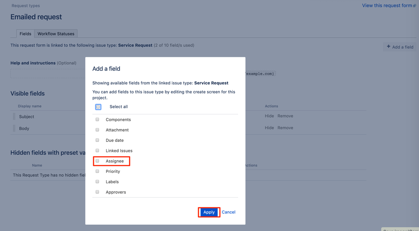Check the Linked Issues checkbox

[97, 151]
